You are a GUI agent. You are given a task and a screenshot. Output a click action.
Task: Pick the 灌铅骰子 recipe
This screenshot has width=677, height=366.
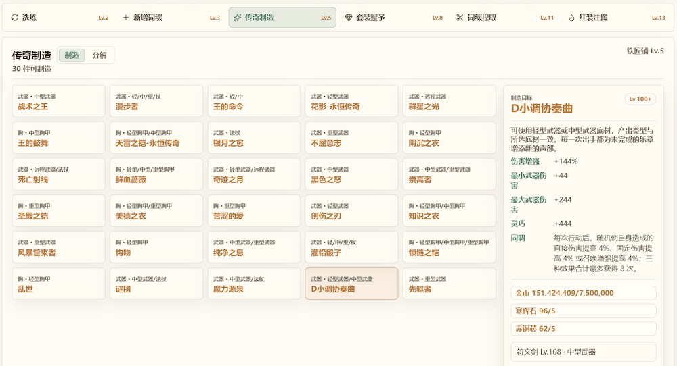pyautogui.click(x=351, y=248)
